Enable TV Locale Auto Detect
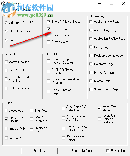 click(x=63, y=138)
